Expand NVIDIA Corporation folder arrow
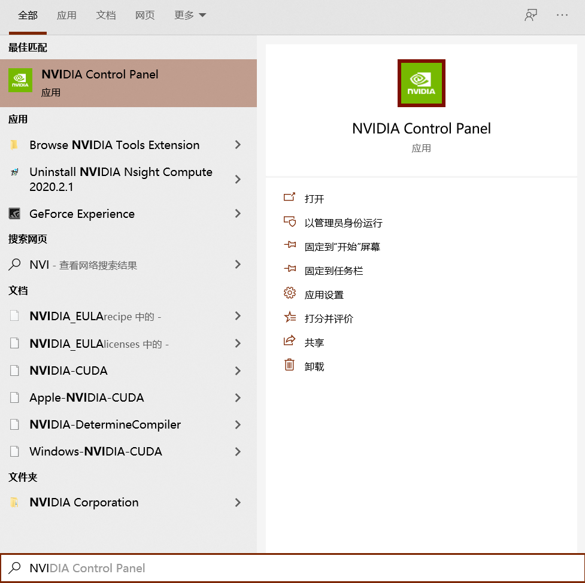The height and width of the screenshot is (583, 585). tap(238, 502)
